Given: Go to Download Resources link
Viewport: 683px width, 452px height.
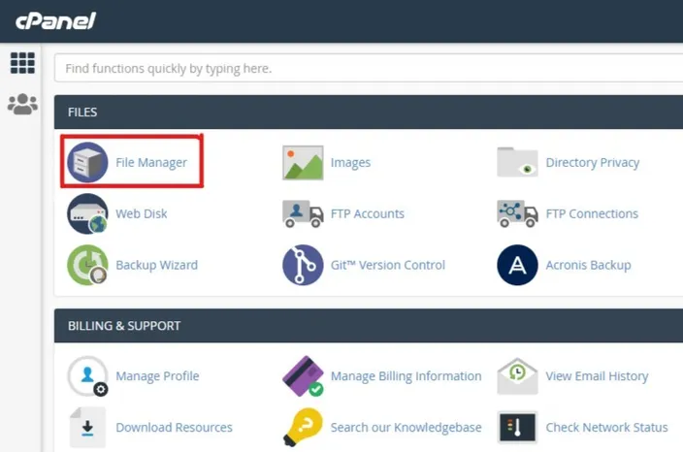Looking at the screenshot, I should (174, 427).
